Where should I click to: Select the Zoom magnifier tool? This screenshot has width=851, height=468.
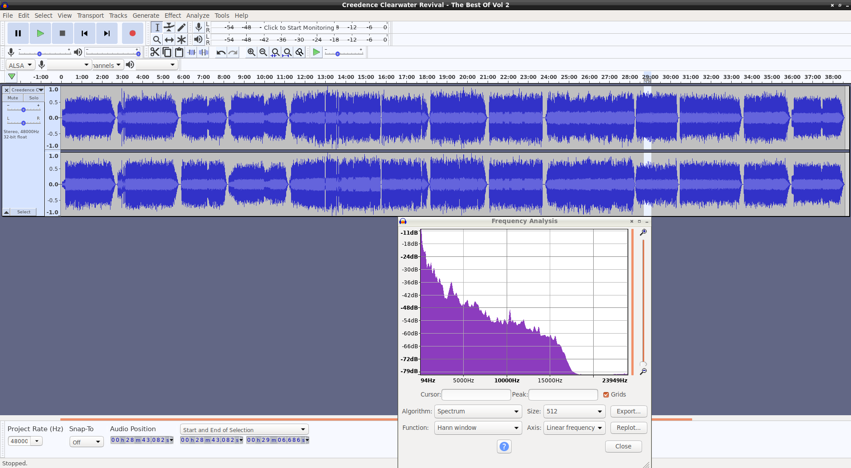click(157, 39)
